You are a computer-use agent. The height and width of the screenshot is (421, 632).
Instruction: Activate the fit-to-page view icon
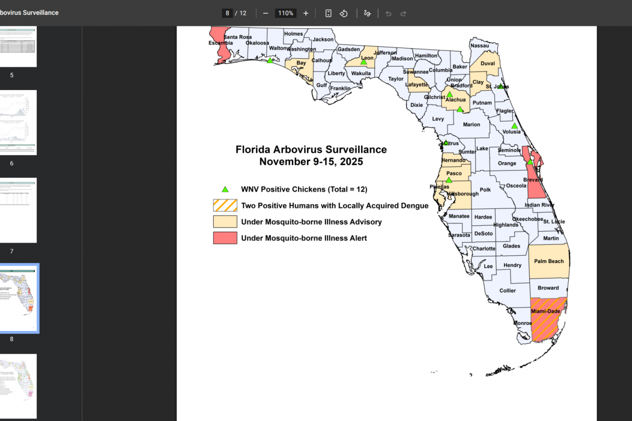coord(328,13)
